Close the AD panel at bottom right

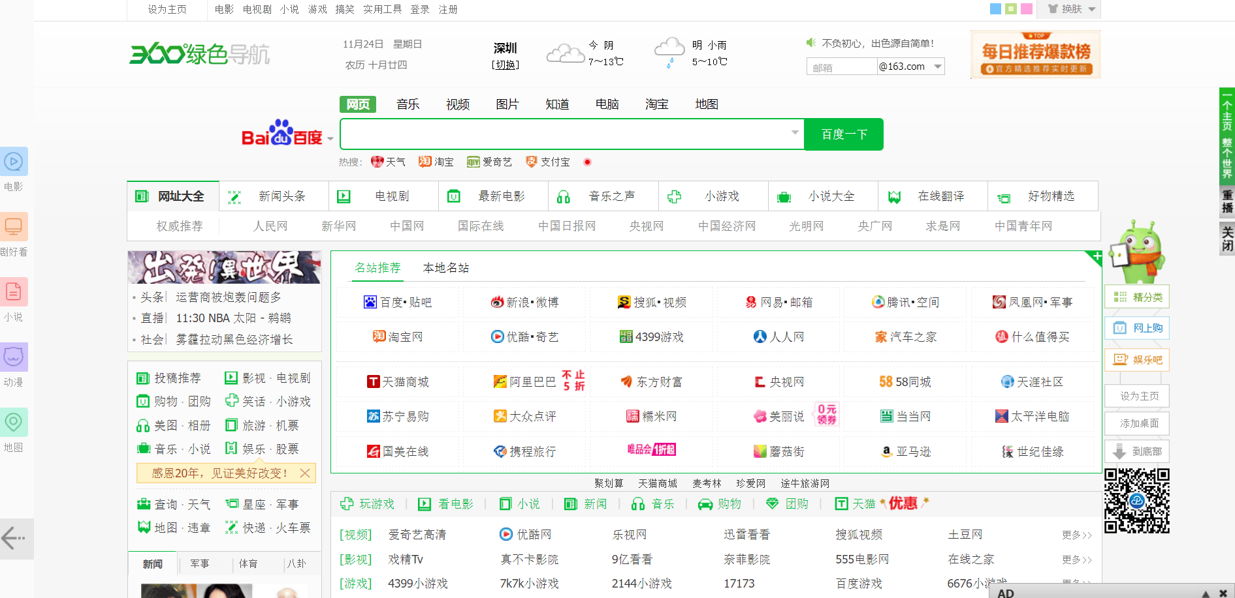click(1223, 593)
